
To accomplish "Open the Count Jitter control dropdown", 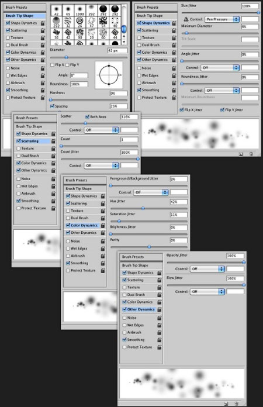I will click(x=102, y=165).
